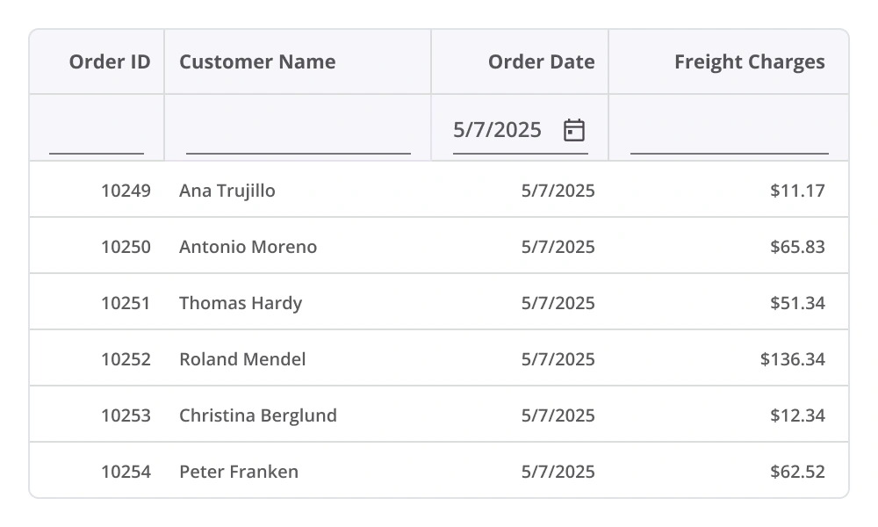Image resolution: width=878 pixels, height=527 pixels.
Task: Click the $136.34 freight charge cell
Action: click(x=792, y=359)
